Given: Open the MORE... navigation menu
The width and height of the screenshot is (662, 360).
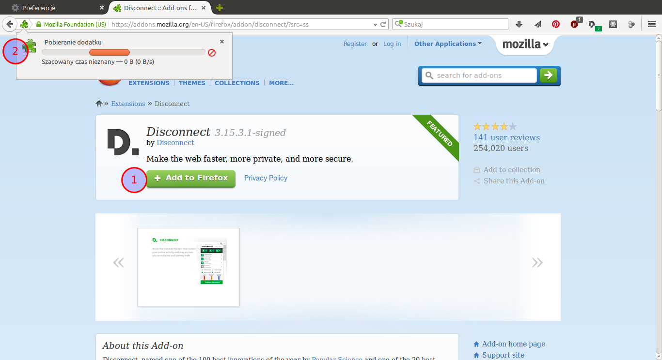Looking at the screenshot, I should [281, 83].
